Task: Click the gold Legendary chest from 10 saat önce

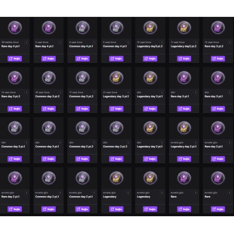Action: coord(150,28)
